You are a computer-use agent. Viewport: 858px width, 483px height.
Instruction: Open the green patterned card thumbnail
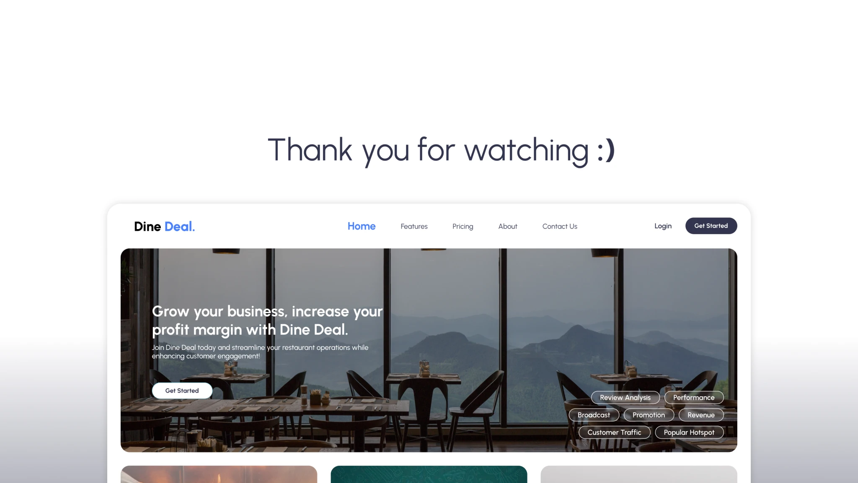click(x=429, y=474)
